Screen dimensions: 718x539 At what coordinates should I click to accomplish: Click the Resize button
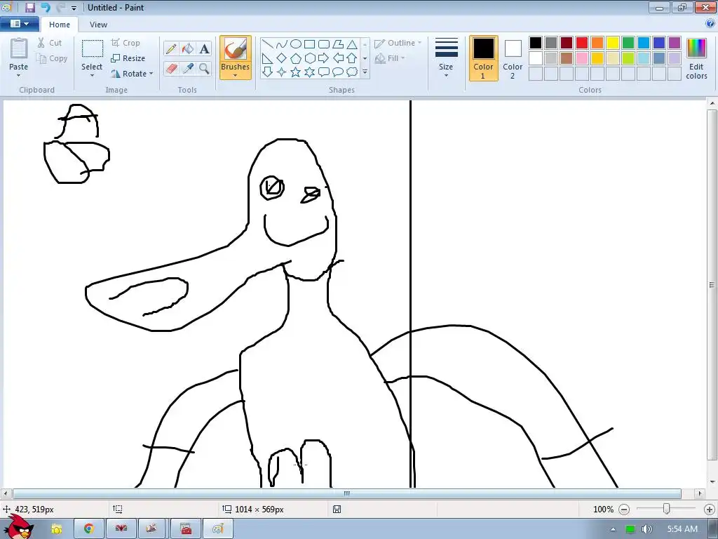coord(128,58)
